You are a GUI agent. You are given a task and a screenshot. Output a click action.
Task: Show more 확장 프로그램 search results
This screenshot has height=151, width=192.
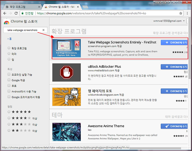(170, 33)
